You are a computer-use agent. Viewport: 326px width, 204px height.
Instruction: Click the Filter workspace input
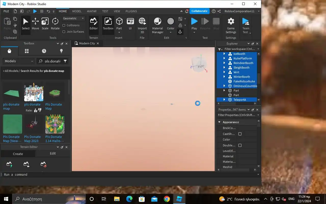[239, 49]
